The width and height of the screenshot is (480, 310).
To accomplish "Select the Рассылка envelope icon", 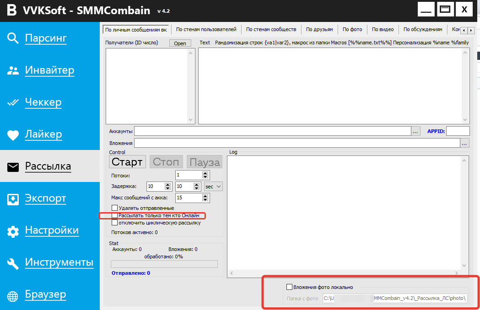I will point(13,166).
